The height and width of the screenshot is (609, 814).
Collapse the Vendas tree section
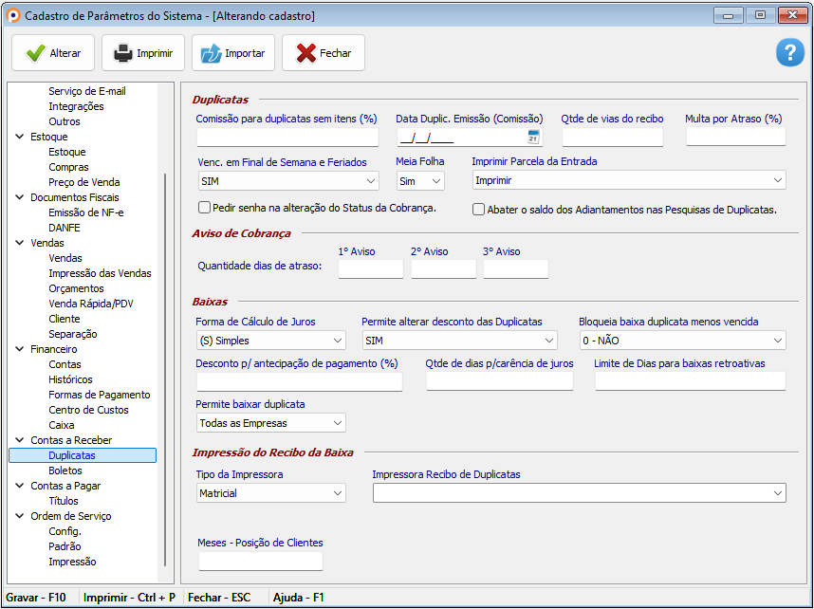20,243
